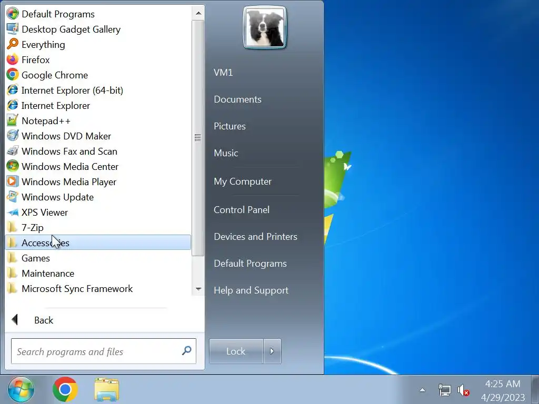The image size is (539, 404).
Task: Open Windows Fax and Scan icon
Action: [x=13, y=151]
